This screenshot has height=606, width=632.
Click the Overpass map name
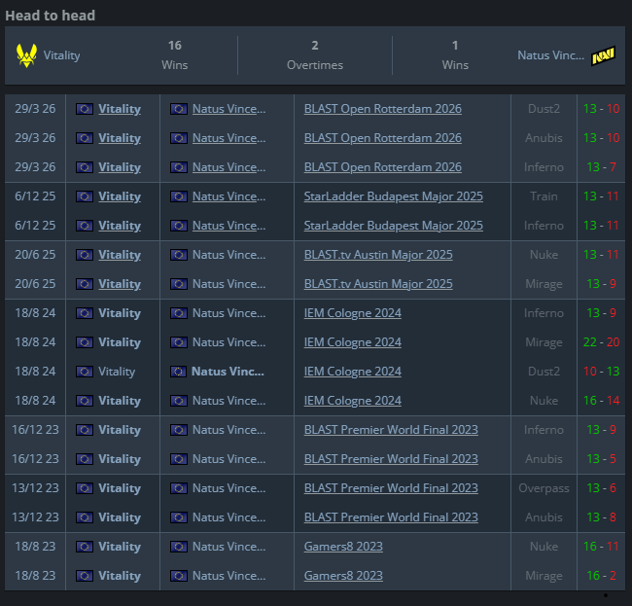[544, 488]
